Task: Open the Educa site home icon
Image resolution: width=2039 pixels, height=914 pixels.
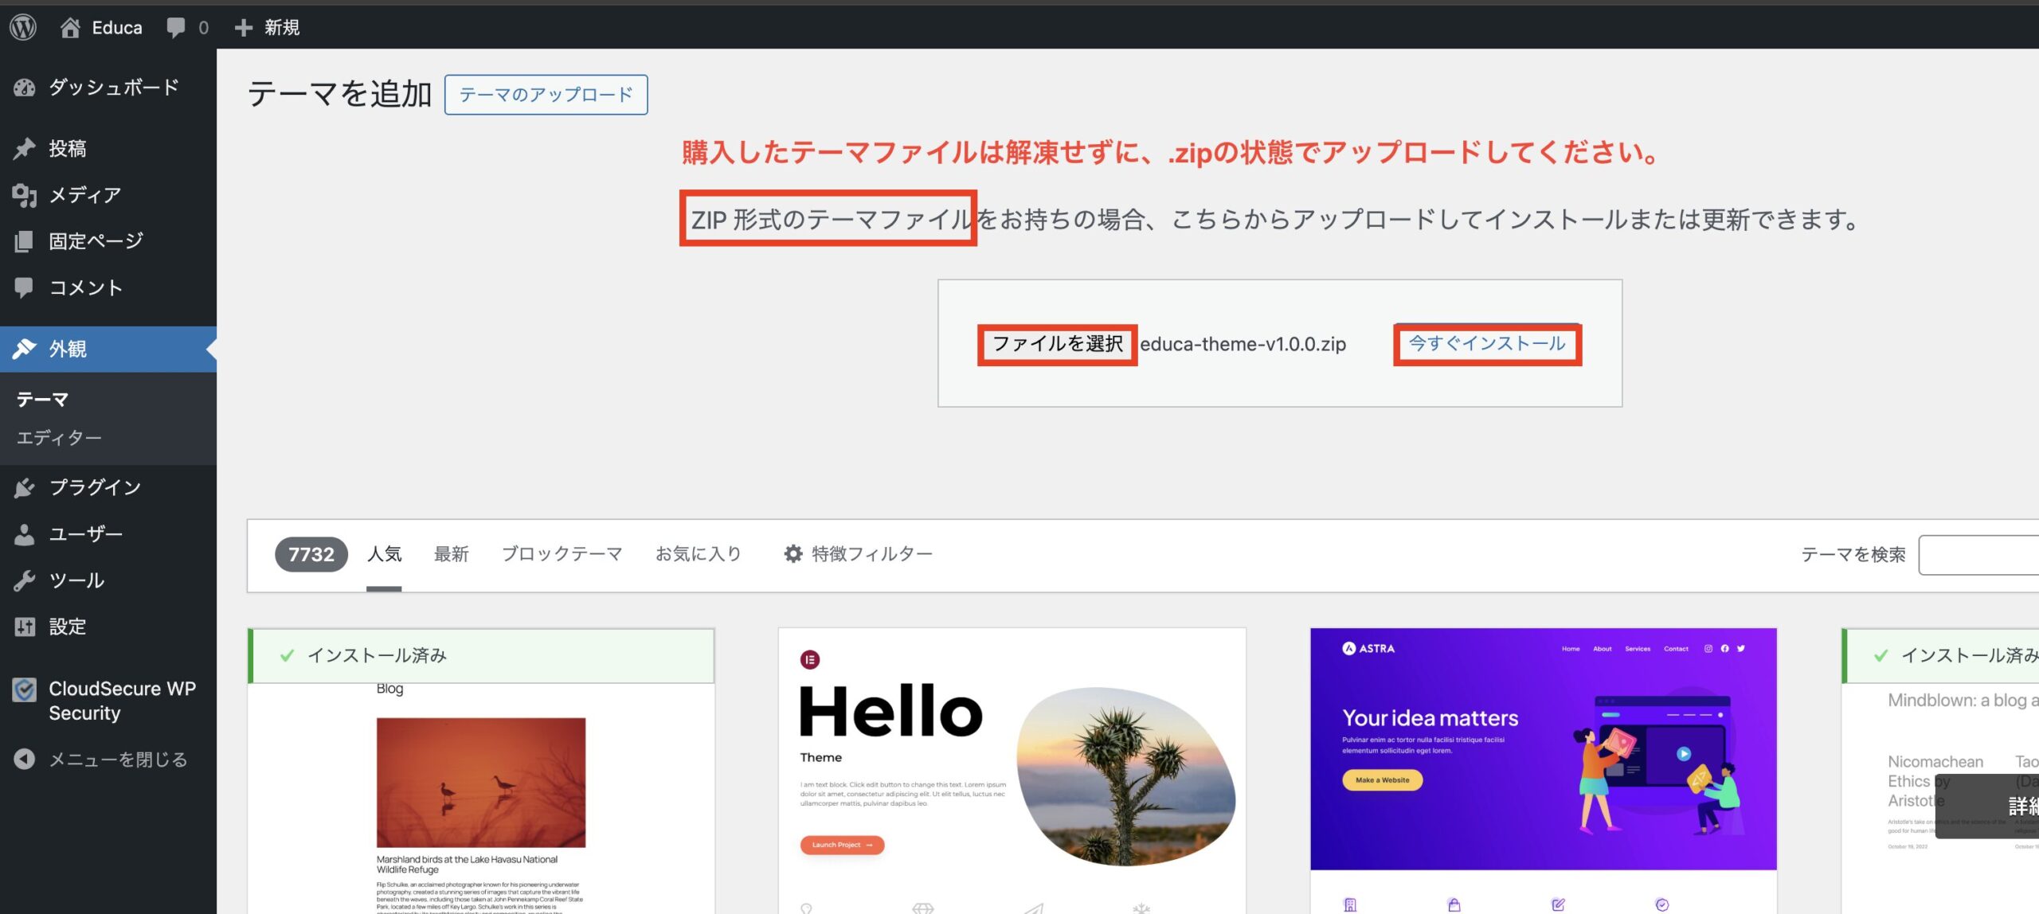Action: click(x=70, y=28)
